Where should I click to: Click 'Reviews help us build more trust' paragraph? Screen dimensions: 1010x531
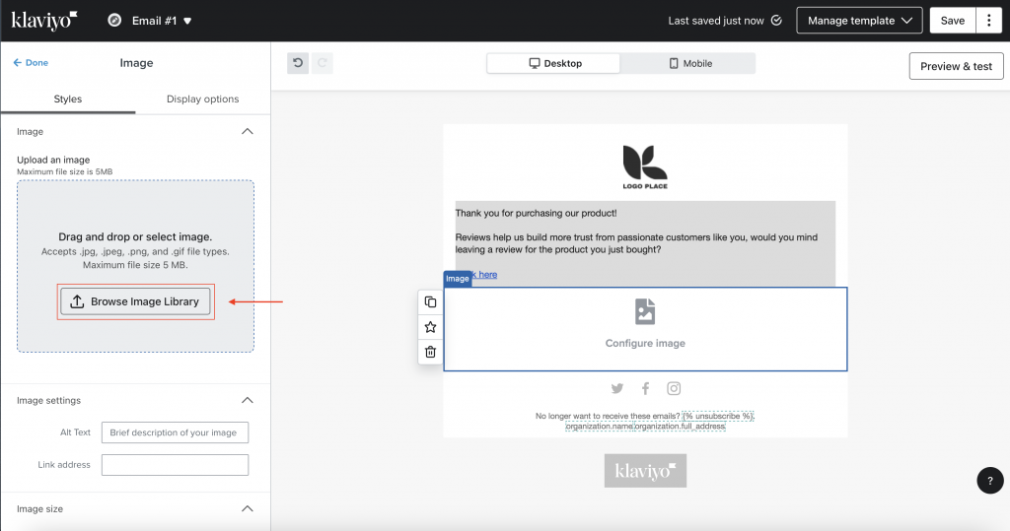[636, 243]
